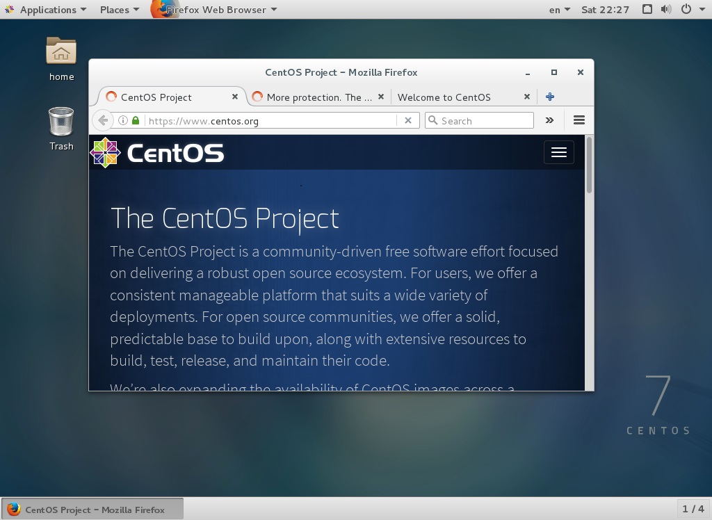
Task: Click the Firefox back arrow button
Action: tap(103, 120)
